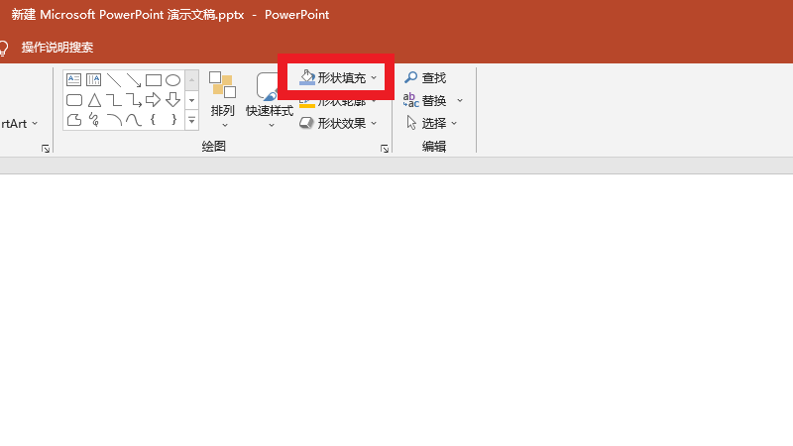The image size is (793, 446).
Task: Open the 快速样式 quick styles gallery
Action: coord(270,100)
